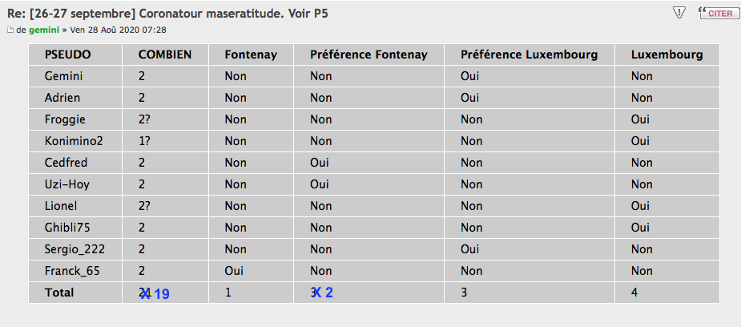Click the Luxembourg column header
Screen dimensions: 741x327
point(666,54)
